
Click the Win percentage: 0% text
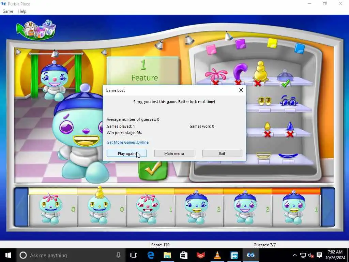pyautogui.click(x=124, y=133)
